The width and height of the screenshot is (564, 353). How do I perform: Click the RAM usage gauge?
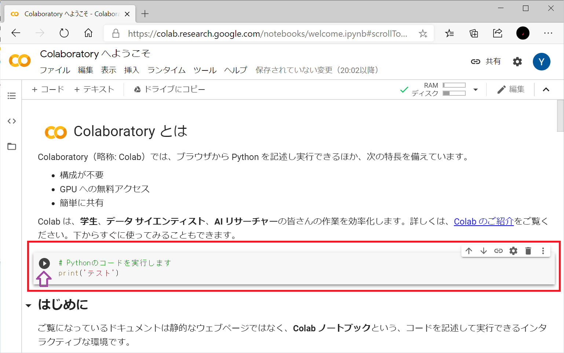point(454,85)
